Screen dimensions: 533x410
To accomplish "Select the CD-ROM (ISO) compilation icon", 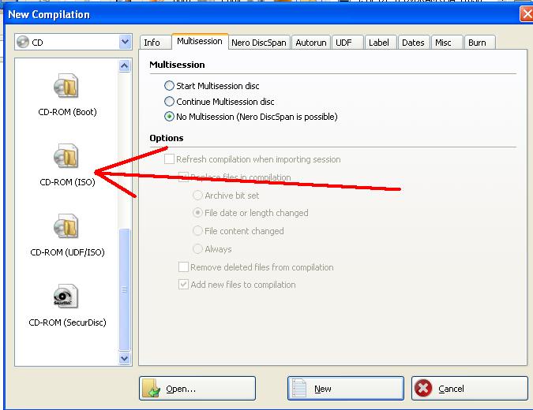I will (x=66, y=156).
